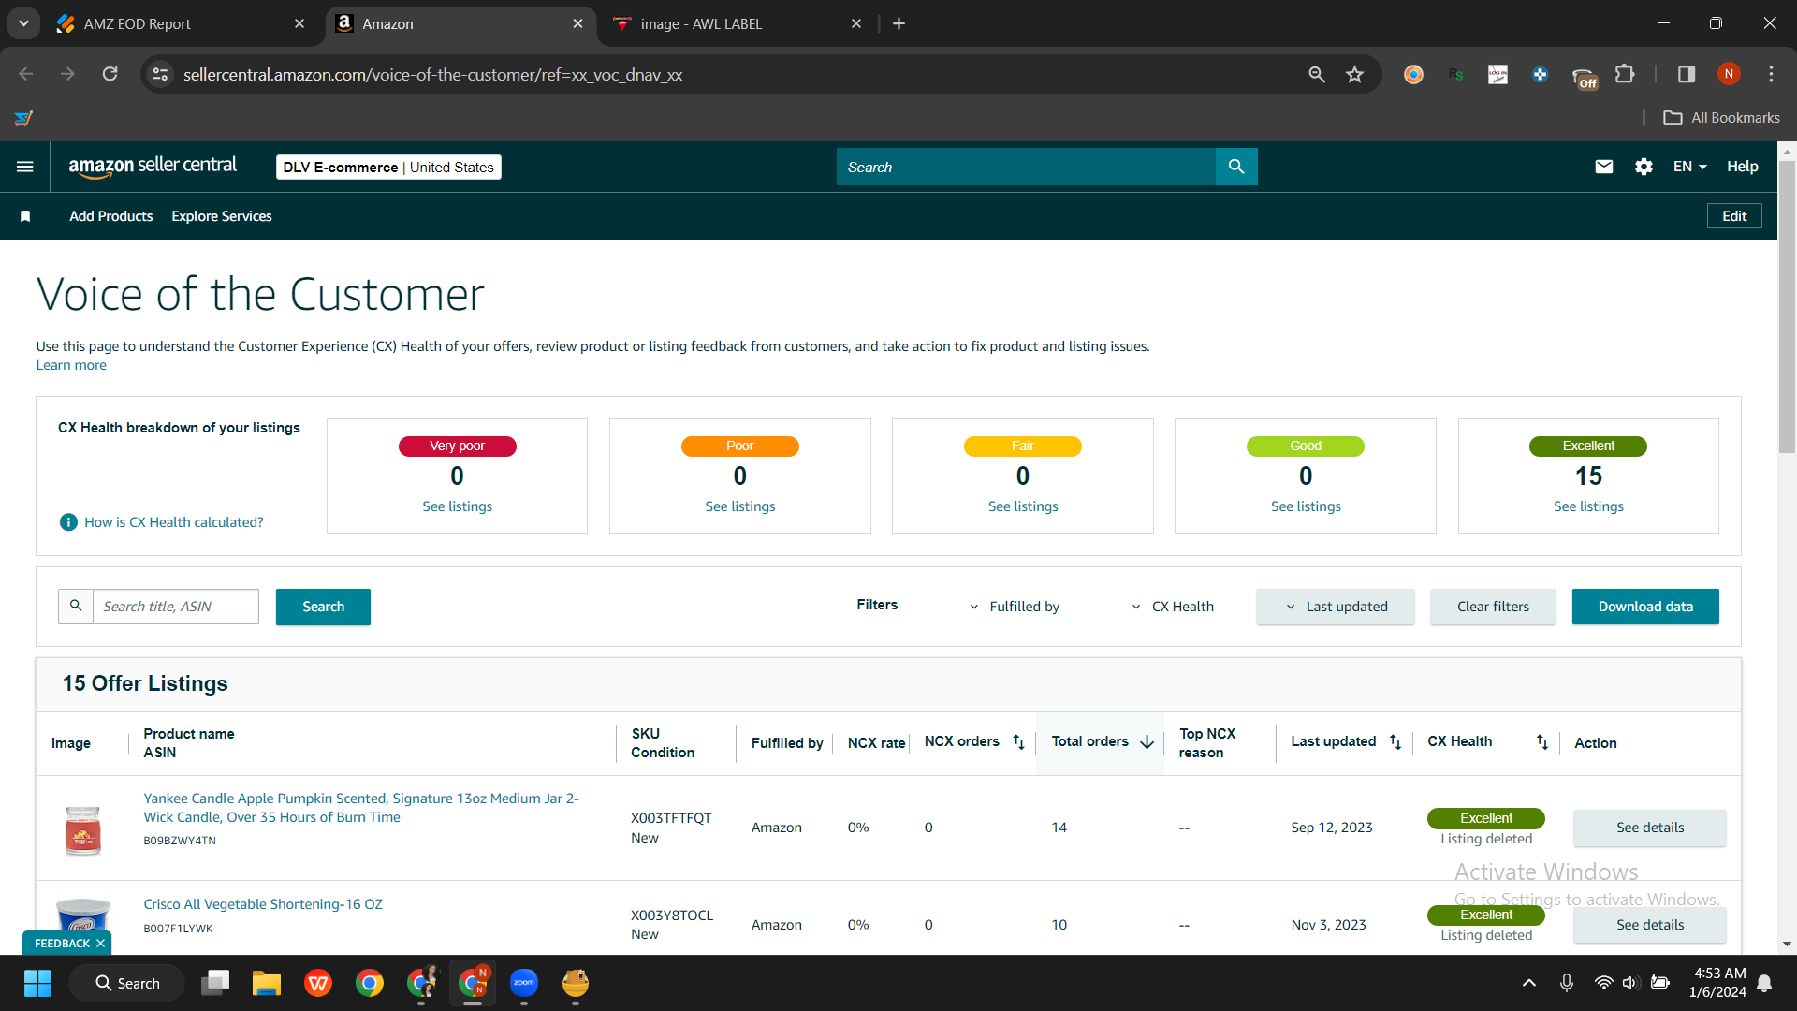Expand the CX Health filter dropdown

pos(1173,607)
